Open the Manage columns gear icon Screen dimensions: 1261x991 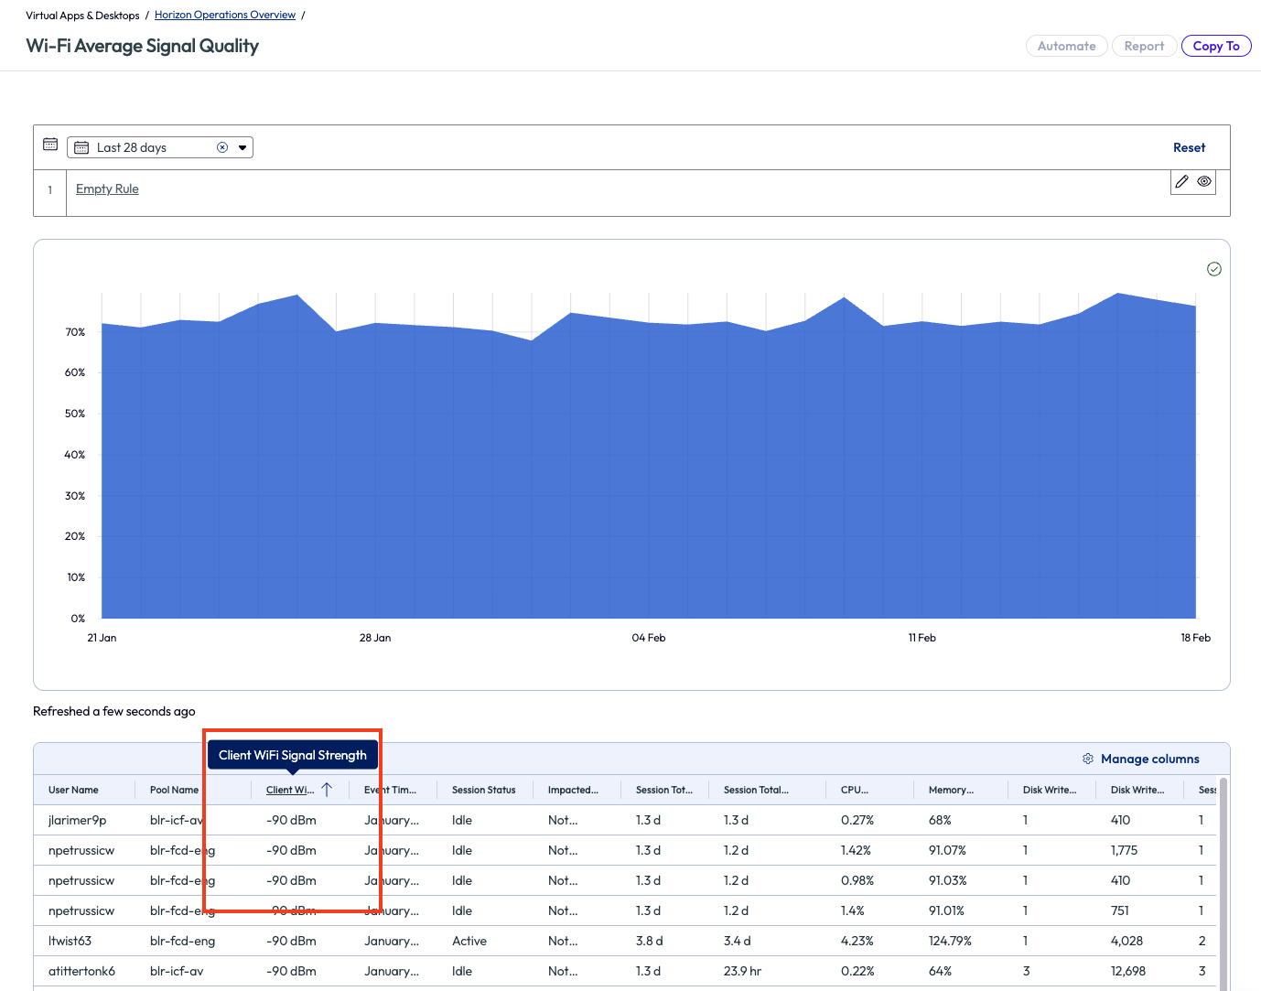[1088, 759]
